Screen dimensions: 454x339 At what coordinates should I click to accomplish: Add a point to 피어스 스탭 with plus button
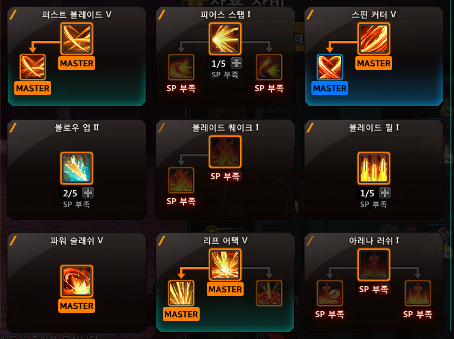[x=237, y=63]
